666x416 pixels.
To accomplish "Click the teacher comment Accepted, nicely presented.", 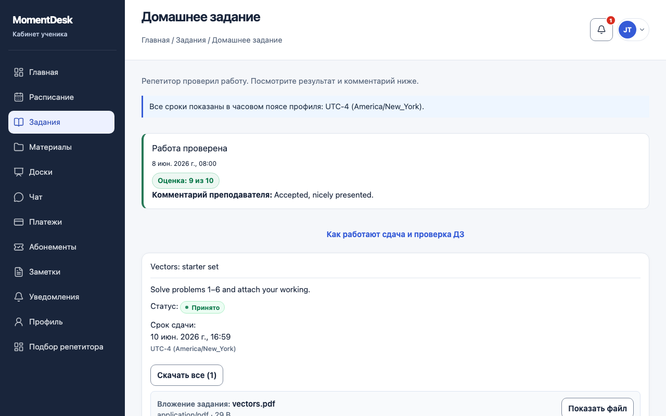I will pyautogui.click(x=324, y=195).
